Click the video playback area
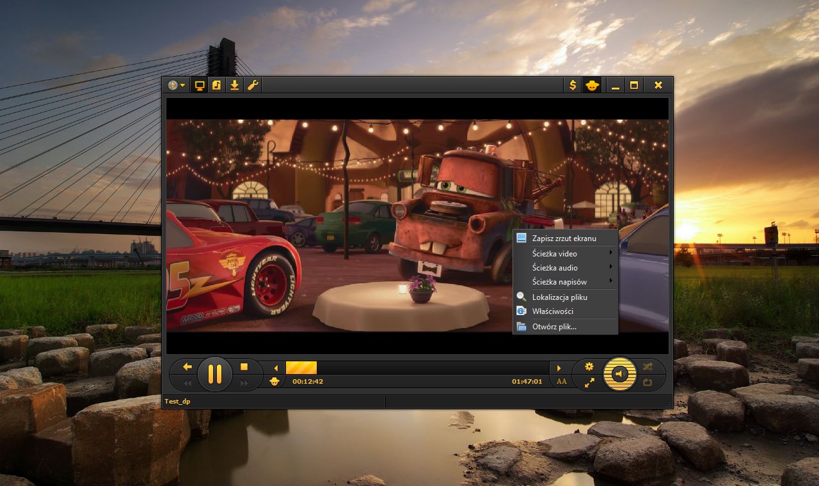The width and height of the screenshot is (819, 486). coord(417,225)
